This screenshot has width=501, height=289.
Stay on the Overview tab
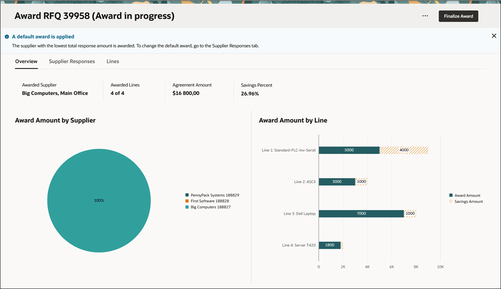[x=26, y=61]
